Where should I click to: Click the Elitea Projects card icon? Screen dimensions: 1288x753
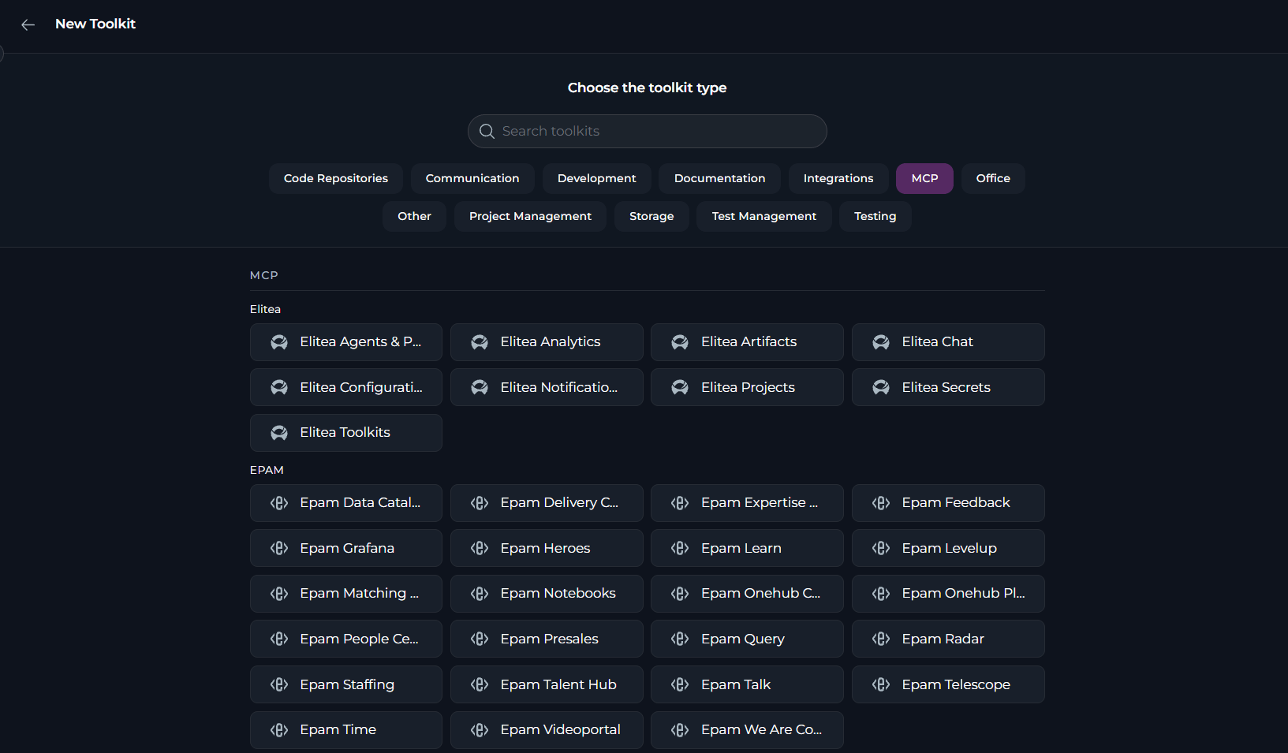680,387
